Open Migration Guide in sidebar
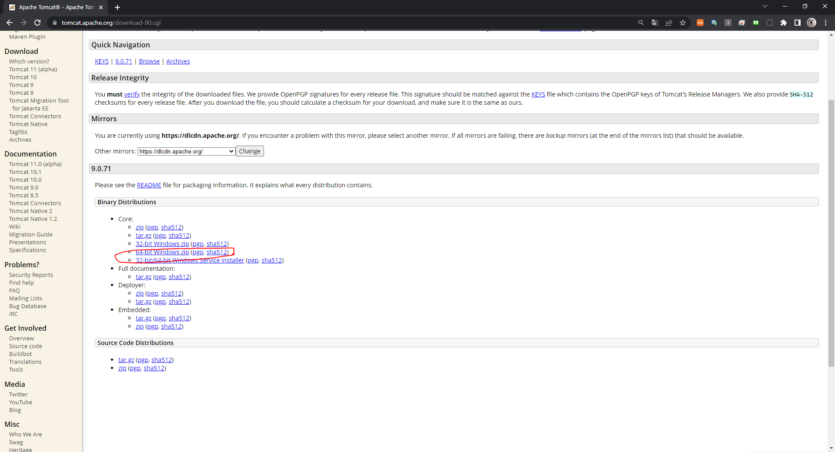The width and height of the screenshot is (835, 452). click(x=31, y=234)
